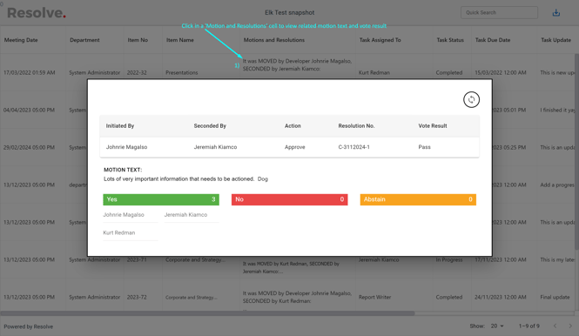The image size is (579, 336).
Task: Click item number 2023-71
Action: [x=137, y=260]
